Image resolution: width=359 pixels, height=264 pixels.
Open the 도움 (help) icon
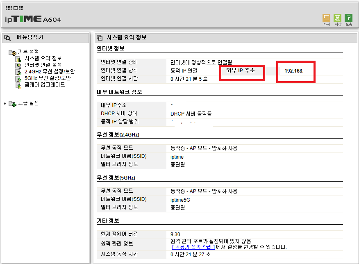tap(349, 18)
